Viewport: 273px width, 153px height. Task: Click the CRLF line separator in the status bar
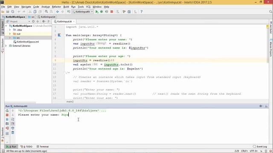(x=244, y=151)
